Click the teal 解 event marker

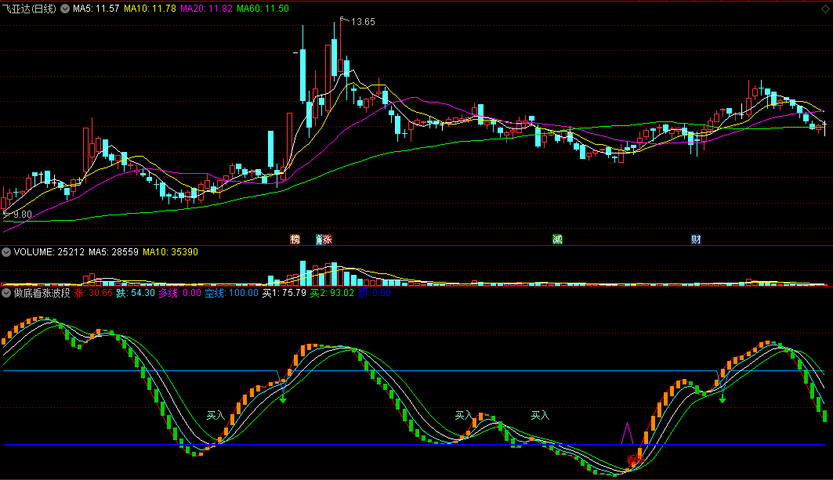tap(319, 240)
